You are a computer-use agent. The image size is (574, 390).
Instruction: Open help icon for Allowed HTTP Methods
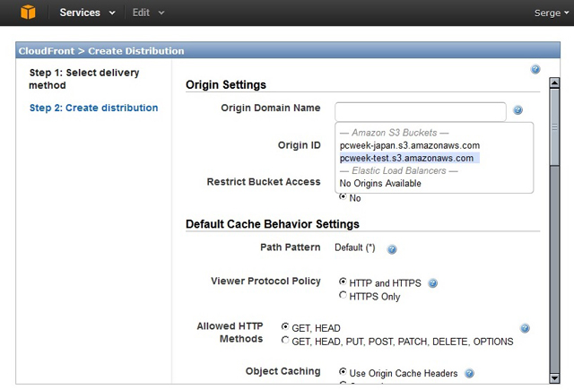(x=525, y=328)
